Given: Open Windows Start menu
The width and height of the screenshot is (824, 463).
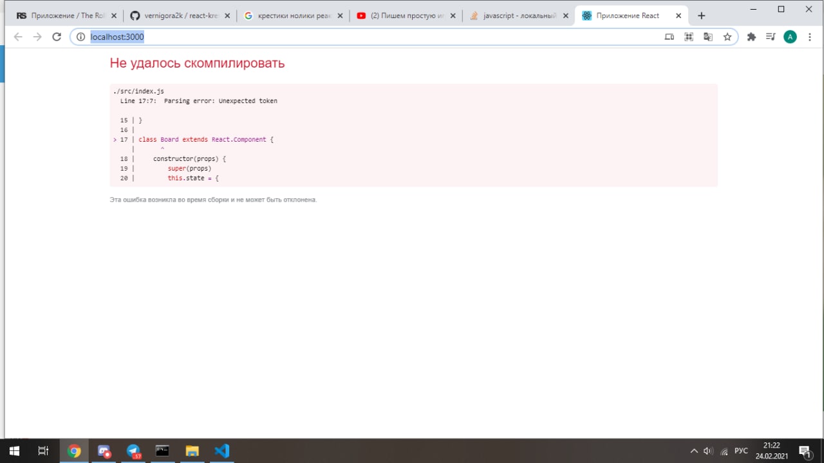Looking at the screenshot, I should (x=14, y=451).
